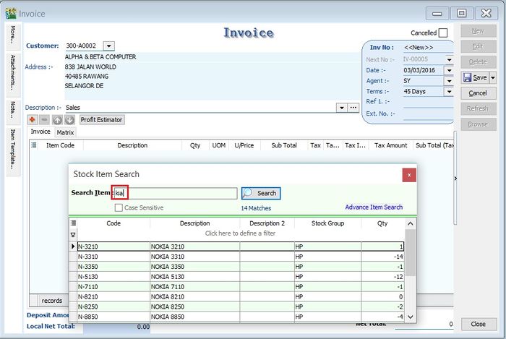Click the move row down arrow
The height and width of the screenshot is (339, 506).
point(69,119)
